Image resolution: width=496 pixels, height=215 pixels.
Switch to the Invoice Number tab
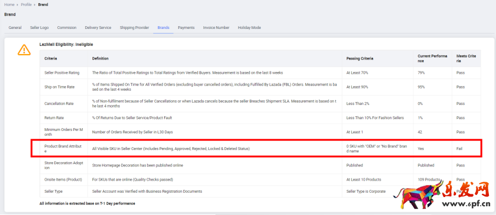[x=216, y=28]
